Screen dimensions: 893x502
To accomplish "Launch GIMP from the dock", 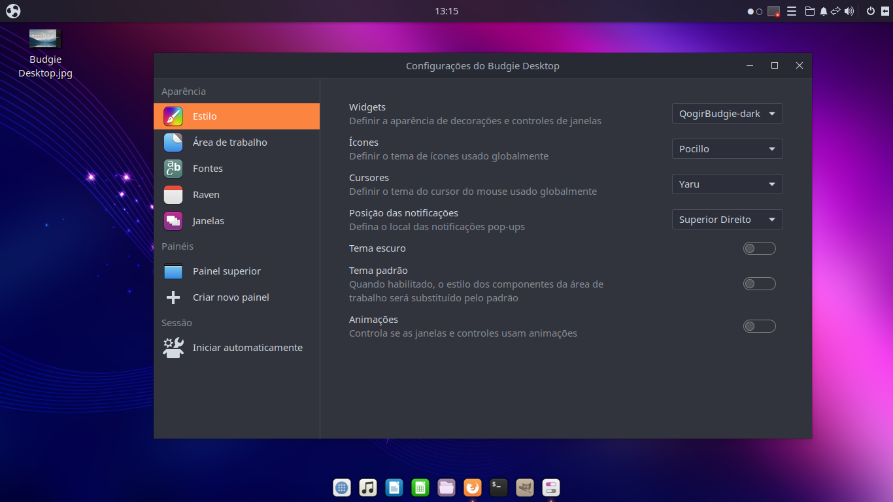I will coord(524,488).
